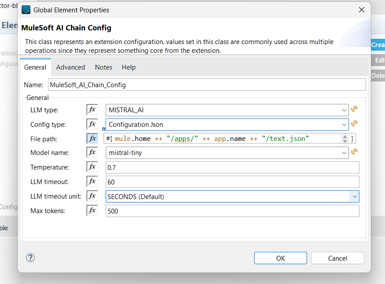This screenshot has height=284, width=385.
Task: Switch to the Advanced tab
Action: (70, 67)
